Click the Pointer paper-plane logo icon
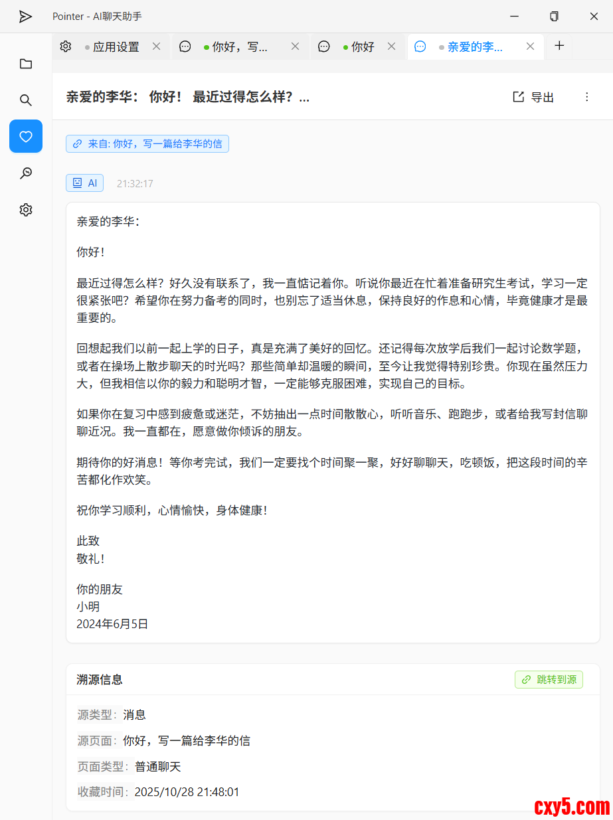The image size is (613, 820). click(x=25, y=17)
